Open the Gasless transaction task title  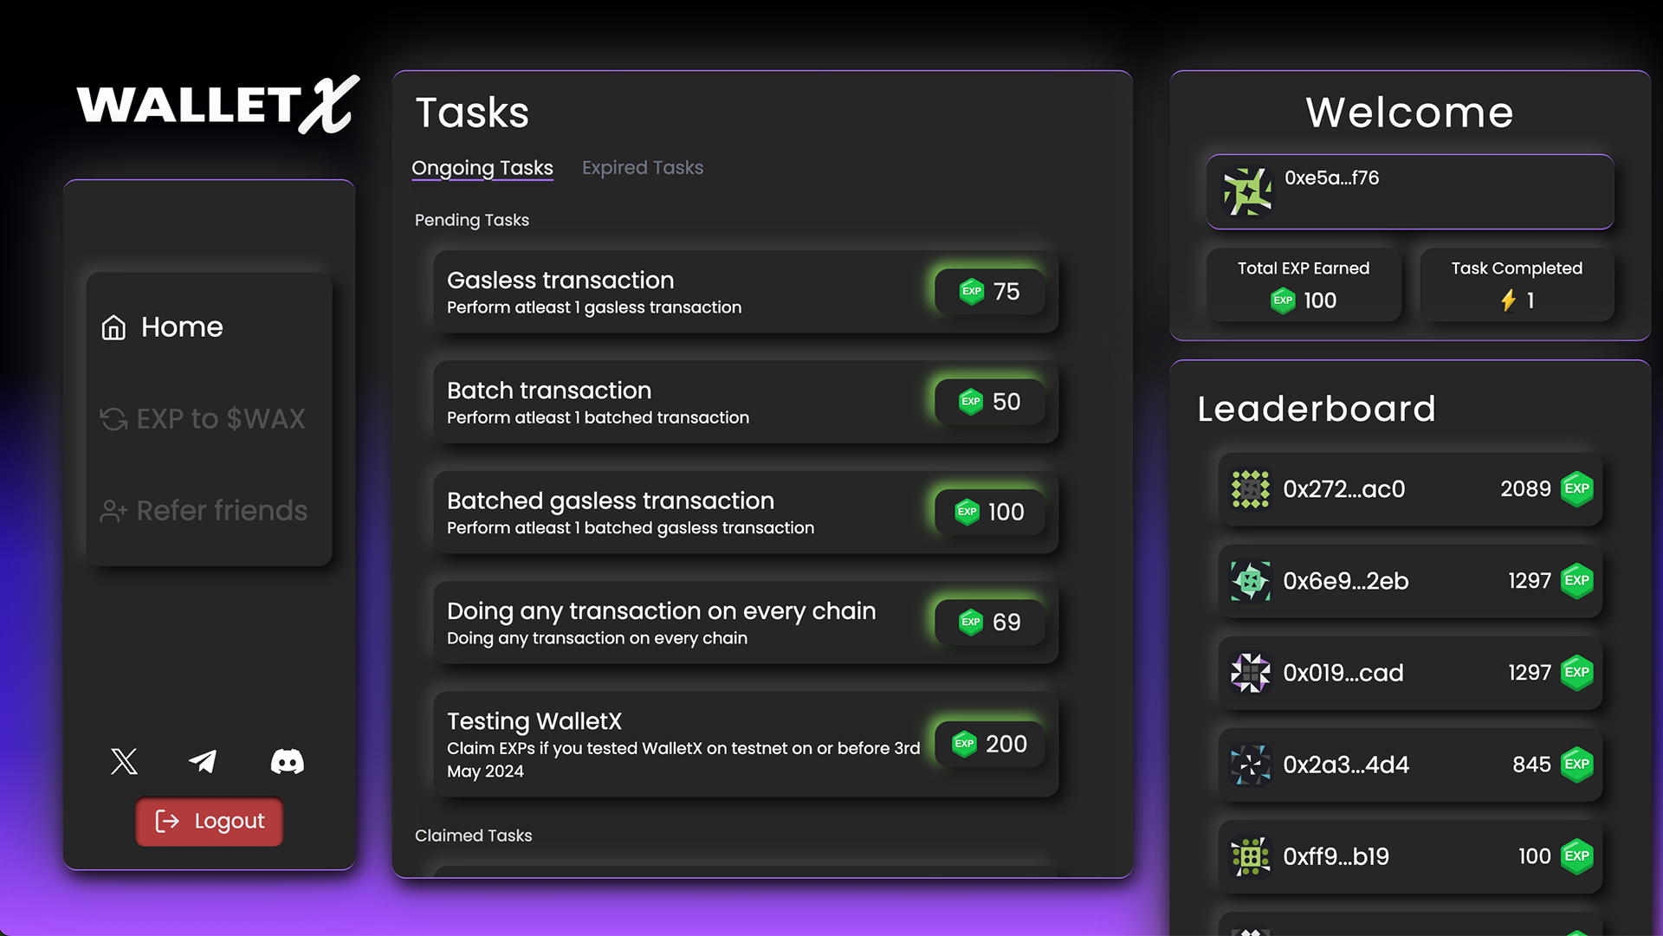[560, 281]
